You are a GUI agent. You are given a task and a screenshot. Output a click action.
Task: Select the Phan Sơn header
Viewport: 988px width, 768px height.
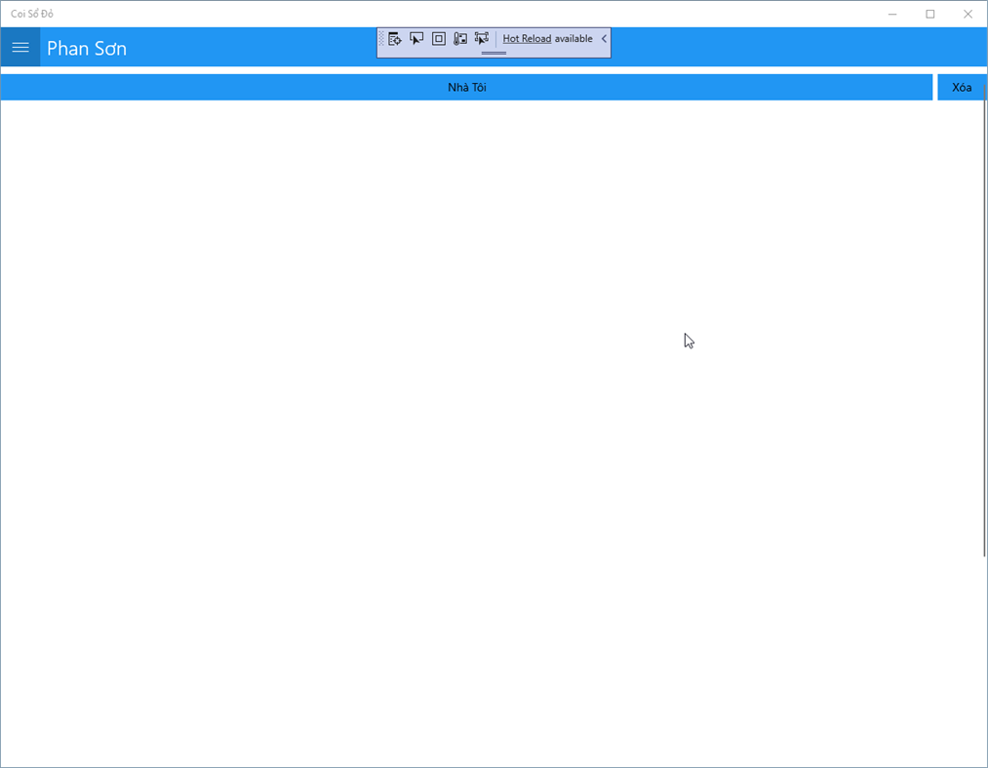click(x=87, y=48)
